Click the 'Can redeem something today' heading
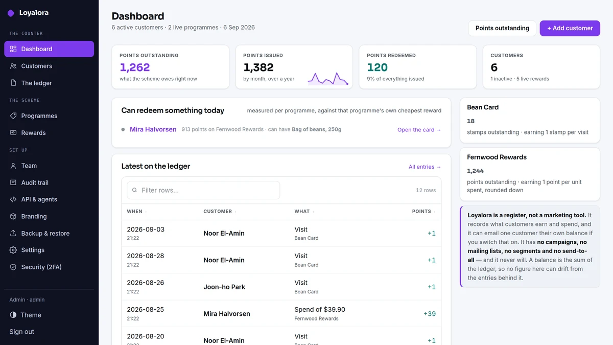The image size is (613, 345). click(173, 110)
